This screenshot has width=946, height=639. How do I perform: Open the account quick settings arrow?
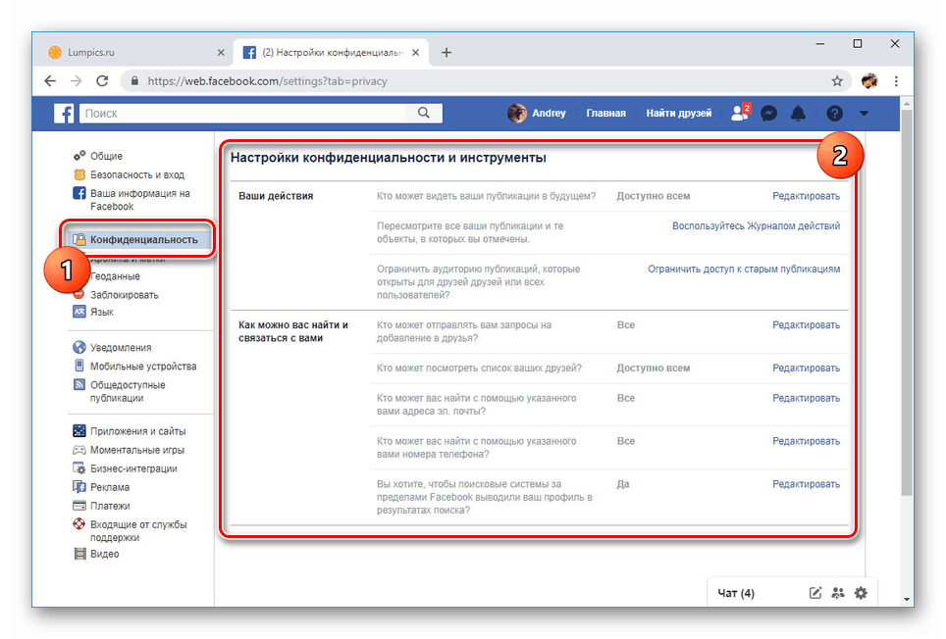[x=864, y=114]
